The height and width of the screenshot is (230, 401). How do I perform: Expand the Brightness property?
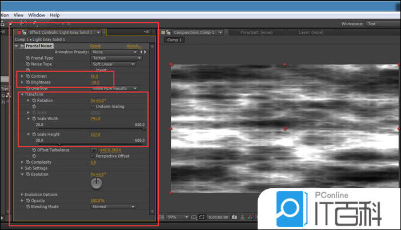(x=22, y=82)
